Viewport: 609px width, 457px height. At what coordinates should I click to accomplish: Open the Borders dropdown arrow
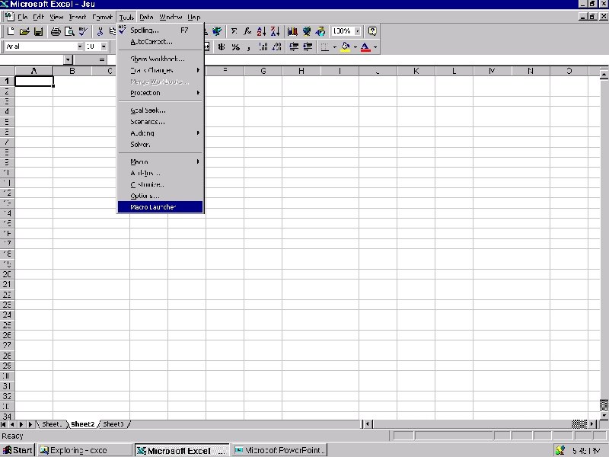(335, 47)
